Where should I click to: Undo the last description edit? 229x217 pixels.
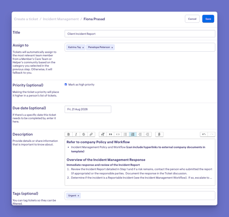coord(204,134)
